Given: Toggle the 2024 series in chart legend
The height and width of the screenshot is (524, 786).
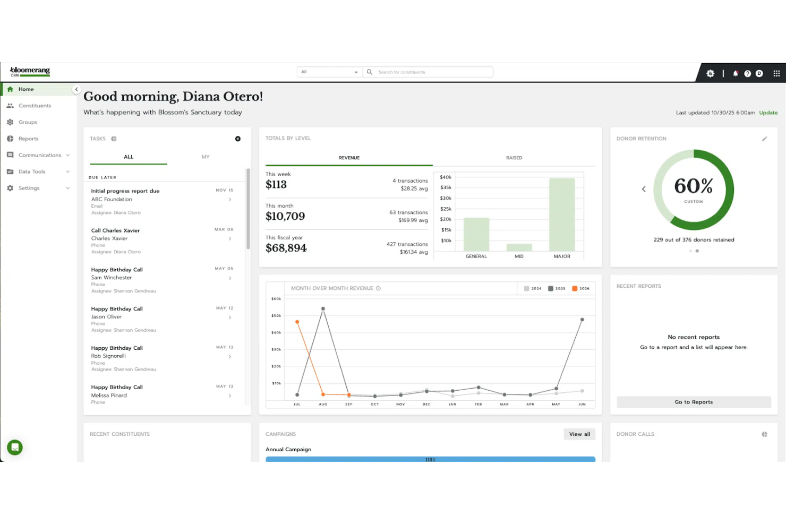Looking at the screenshot, I should (533, 289).
